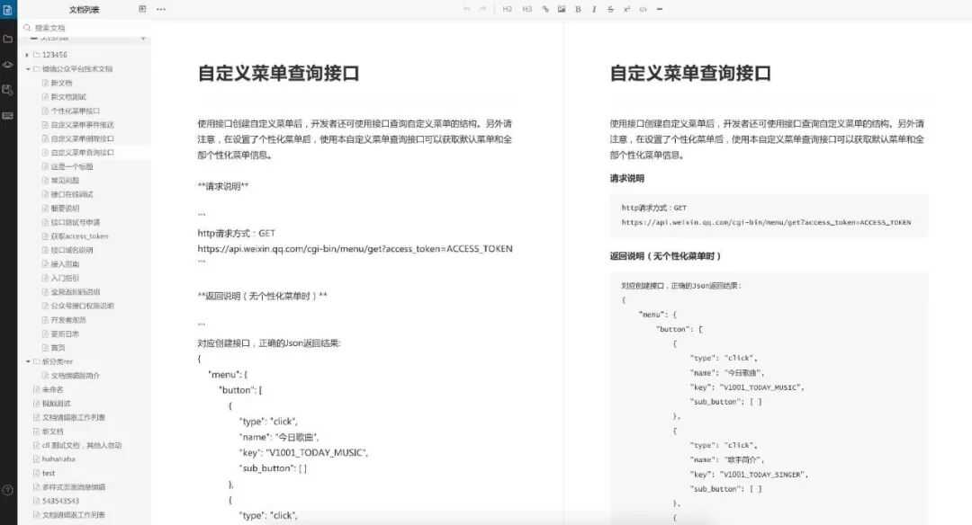Open the three-dots more menu
Viewport: 972px width, 525px height.
click(161, 9)
